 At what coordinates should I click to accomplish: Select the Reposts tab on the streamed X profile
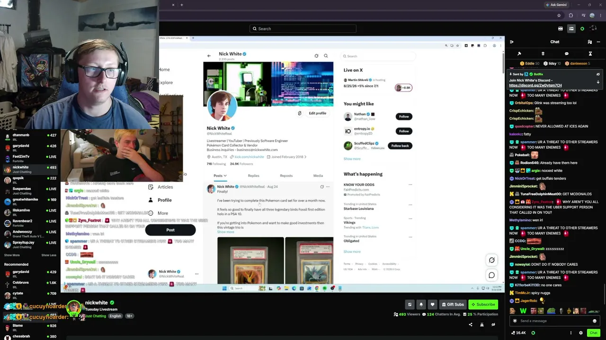286,176
